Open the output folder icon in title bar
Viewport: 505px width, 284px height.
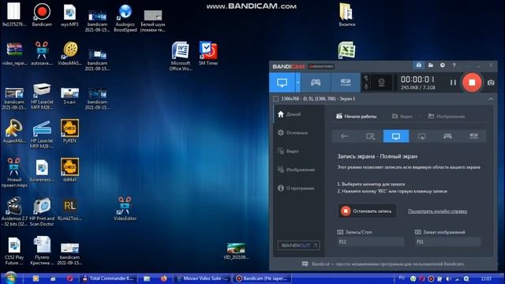[x=431, y=65]
